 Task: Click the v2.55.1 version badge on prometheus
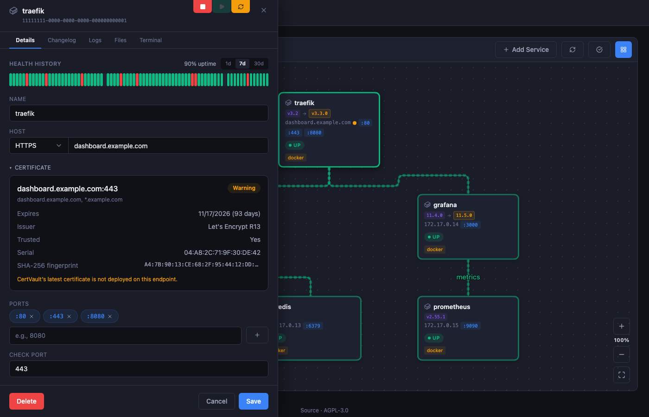pyautogui.click(x=436, y=317)
